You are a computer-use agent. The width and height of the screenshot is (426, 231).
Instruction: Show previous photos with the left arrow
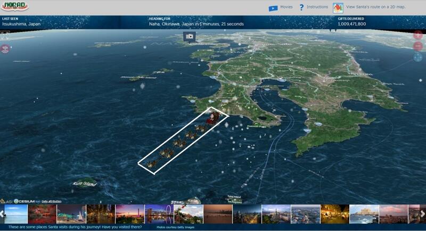[2, 214]
